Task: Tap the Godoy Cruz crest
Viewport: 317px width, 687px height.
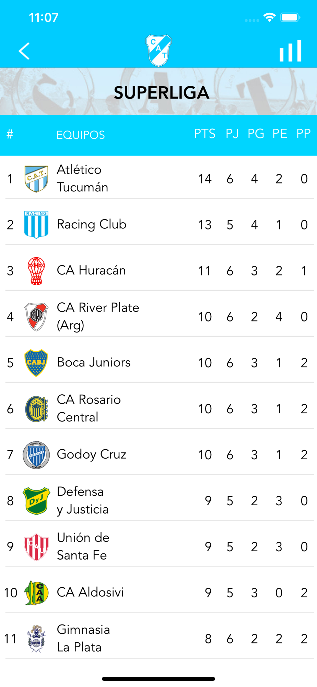Action: point(36,455)
